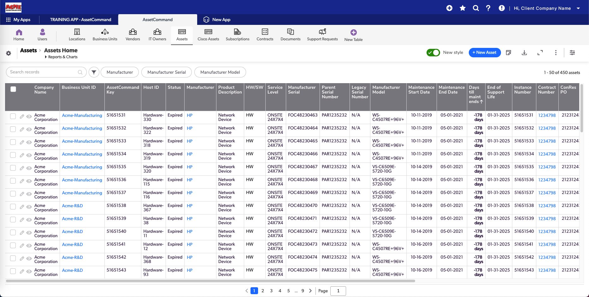Go to previous page arrow
The image size is (589, 297).
coord(247,291)
